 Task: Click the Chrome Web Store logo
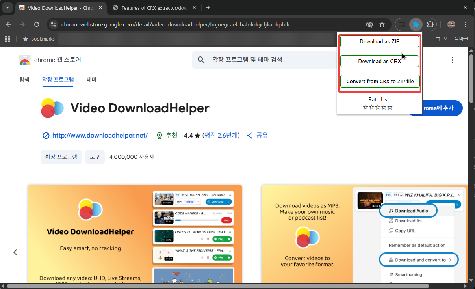25,60
